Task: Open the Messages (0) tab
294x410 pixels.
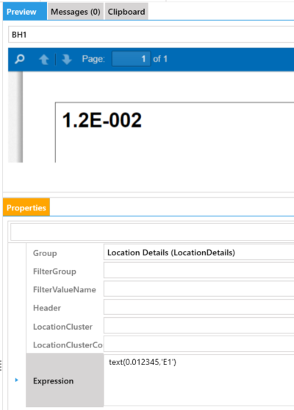Action: point(76,12)
